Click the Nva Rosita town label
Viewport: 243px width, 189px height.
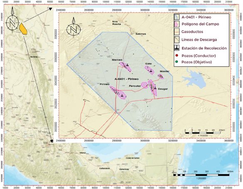pos(117,23)
